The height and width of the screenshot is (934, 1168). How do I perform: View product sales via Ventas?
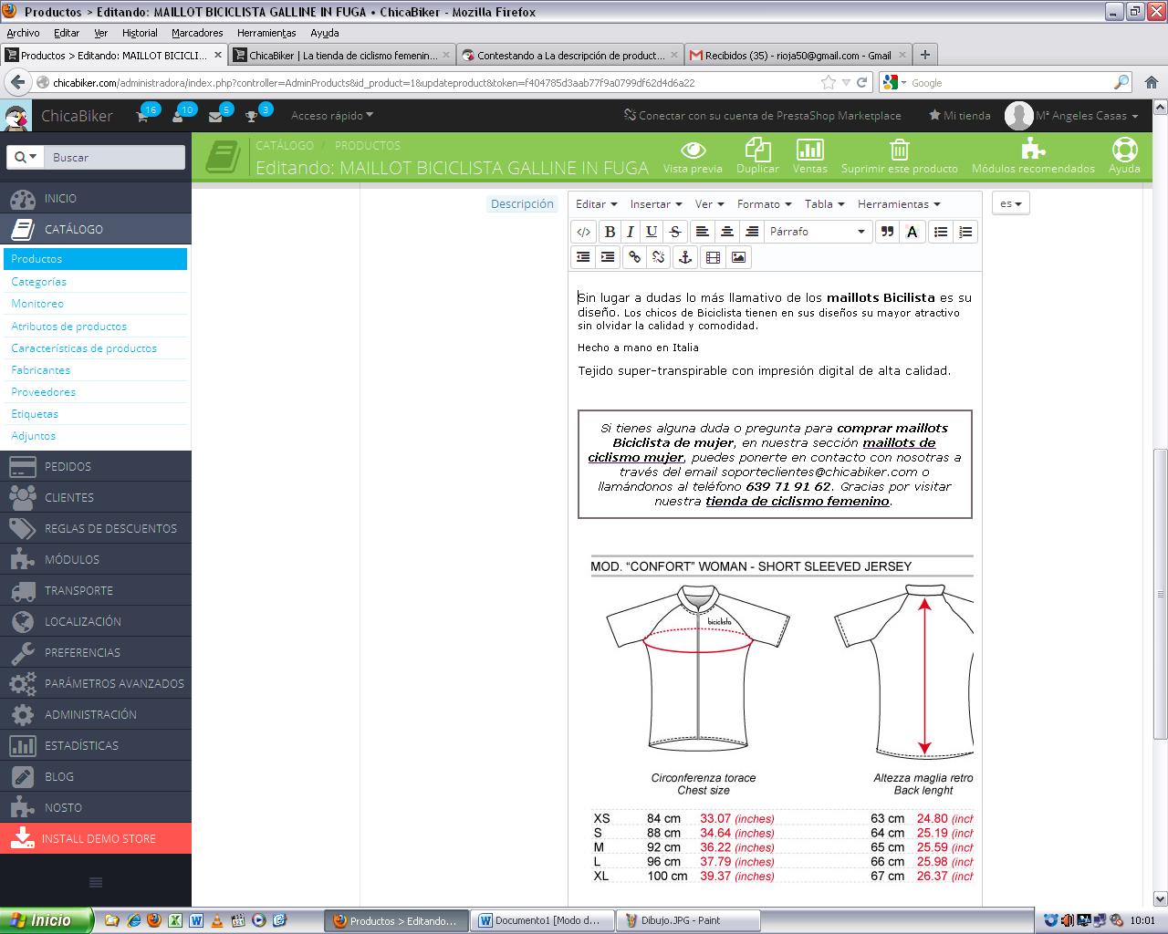[809, 156]
